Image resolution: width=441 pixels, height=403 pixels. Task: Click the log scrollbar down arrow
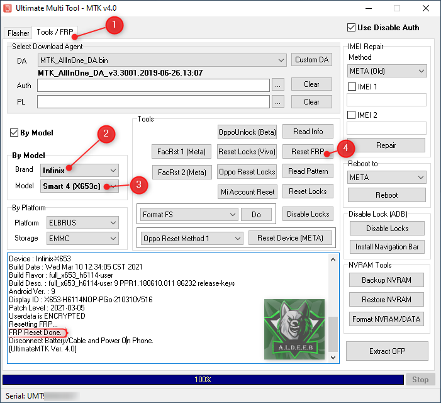[x=333, y=358]
